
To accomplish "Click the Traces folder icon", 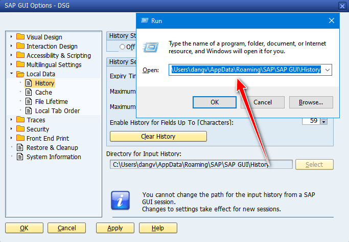I will point(20,120).
